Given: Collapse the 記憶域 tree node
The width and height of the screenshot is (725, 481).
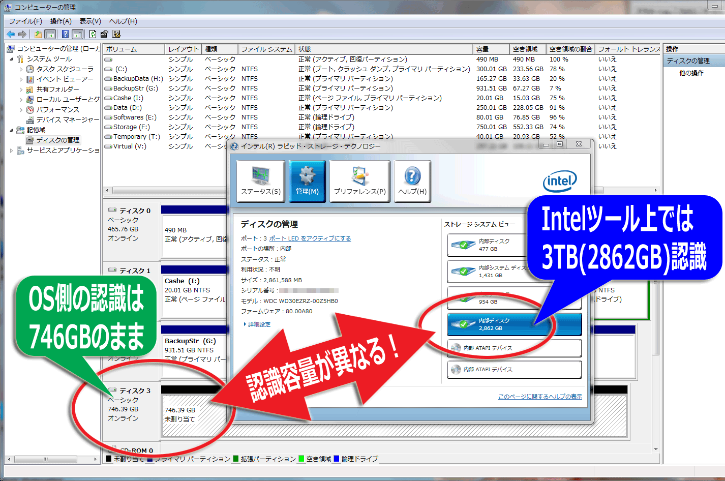Looking at the screenshot, I should tap(11, 130).
